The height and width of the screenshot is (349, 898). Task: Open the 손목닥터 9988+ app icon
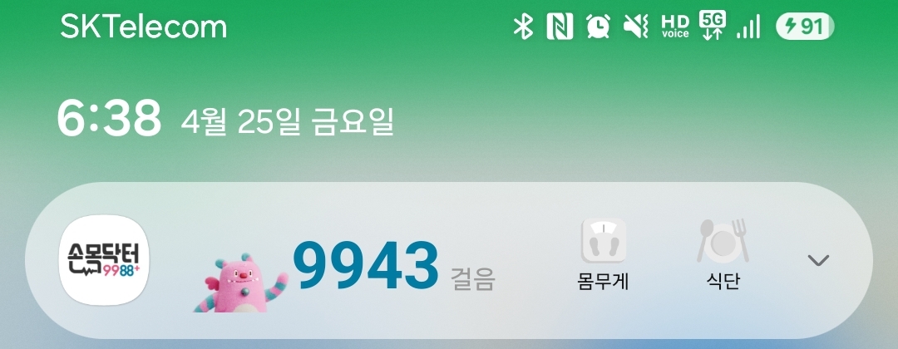click(x=104, y=260)
